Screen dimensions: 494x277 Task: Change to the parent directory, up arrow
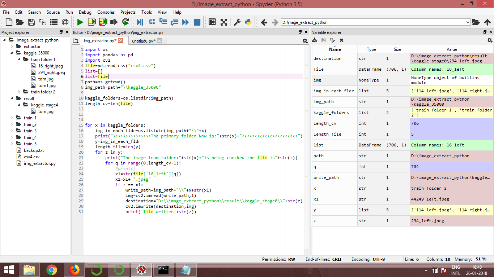pos(487,22)
